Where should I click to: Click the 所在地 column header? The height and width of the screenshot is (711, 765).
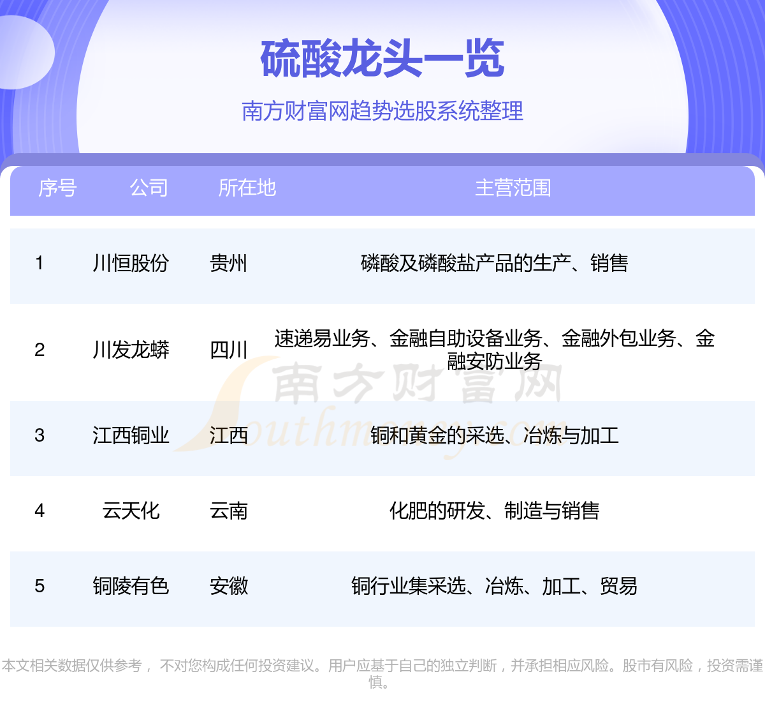(247, 188)
